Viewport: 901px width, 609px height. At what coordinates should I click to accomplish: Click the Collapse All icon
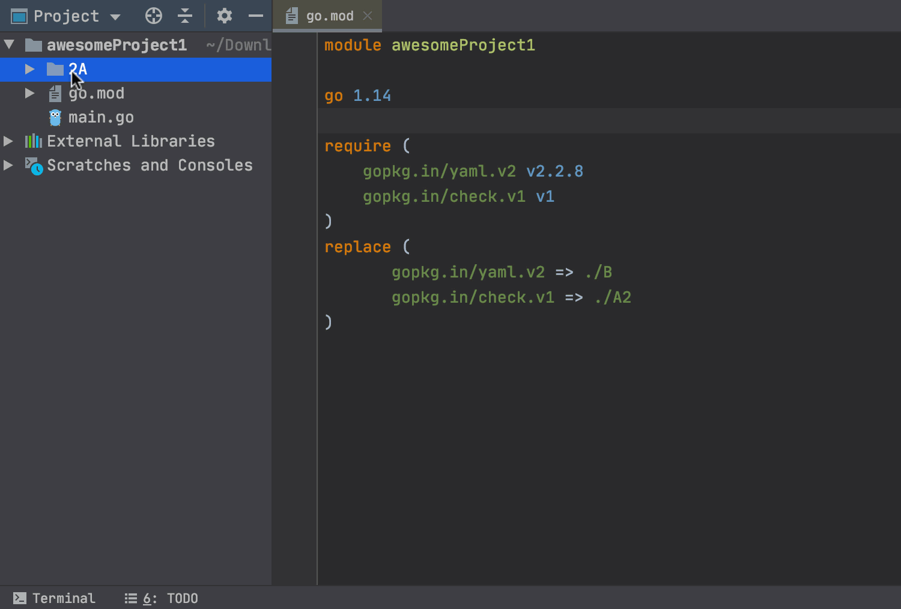[185, 16]
